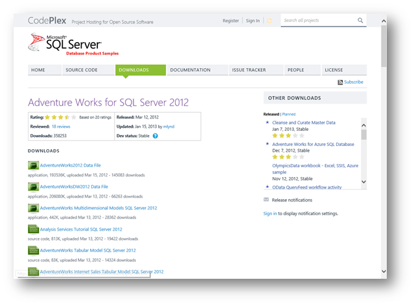Click the AdventureWorksDW2012 Data File icon
414x306 pixels.
(x=33, y=187)
